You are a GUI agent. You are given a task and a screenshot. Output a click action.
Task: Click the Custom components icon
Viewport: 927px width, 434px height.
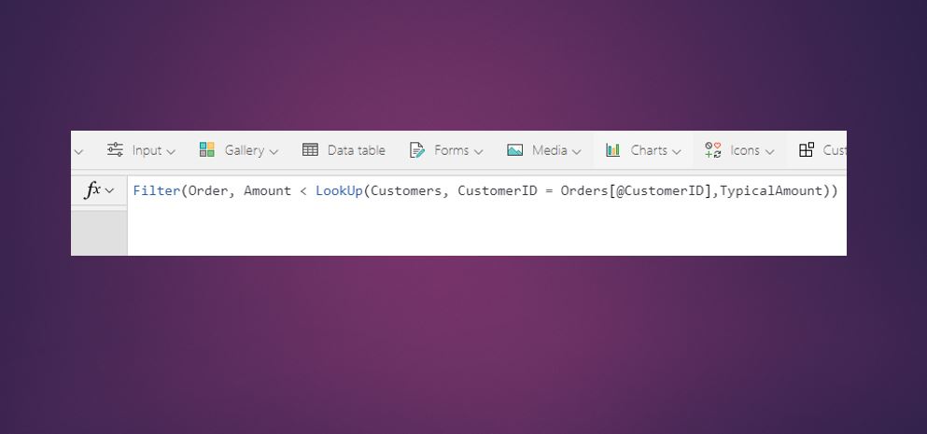[x=807, y=150]
